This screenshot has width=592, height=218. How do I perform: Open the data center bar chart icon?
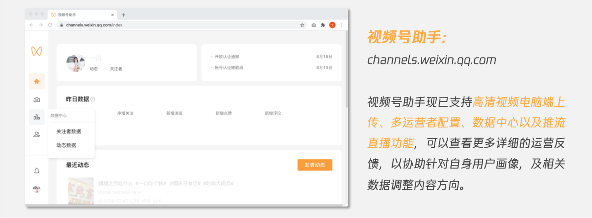(x=36, y=117)
